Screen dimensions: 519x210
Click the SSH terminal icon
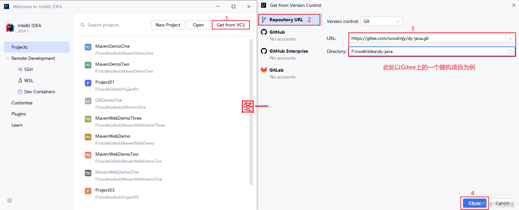click(x=20, y=69)
